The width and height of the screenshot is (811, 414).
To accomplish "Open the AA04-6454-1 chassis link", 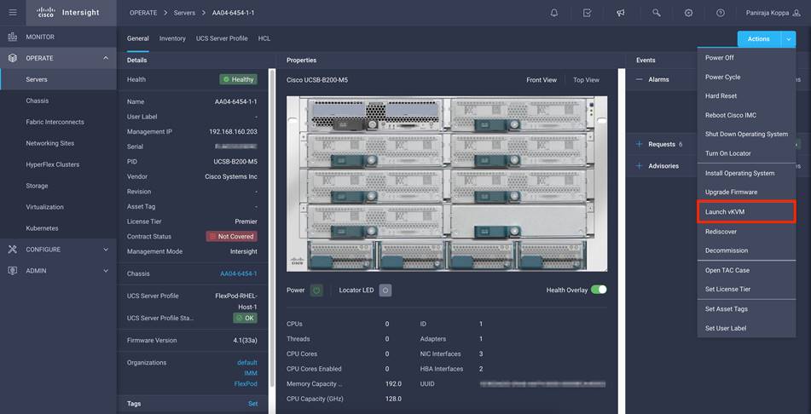I will pyautogui.click(x=239, y=273).
